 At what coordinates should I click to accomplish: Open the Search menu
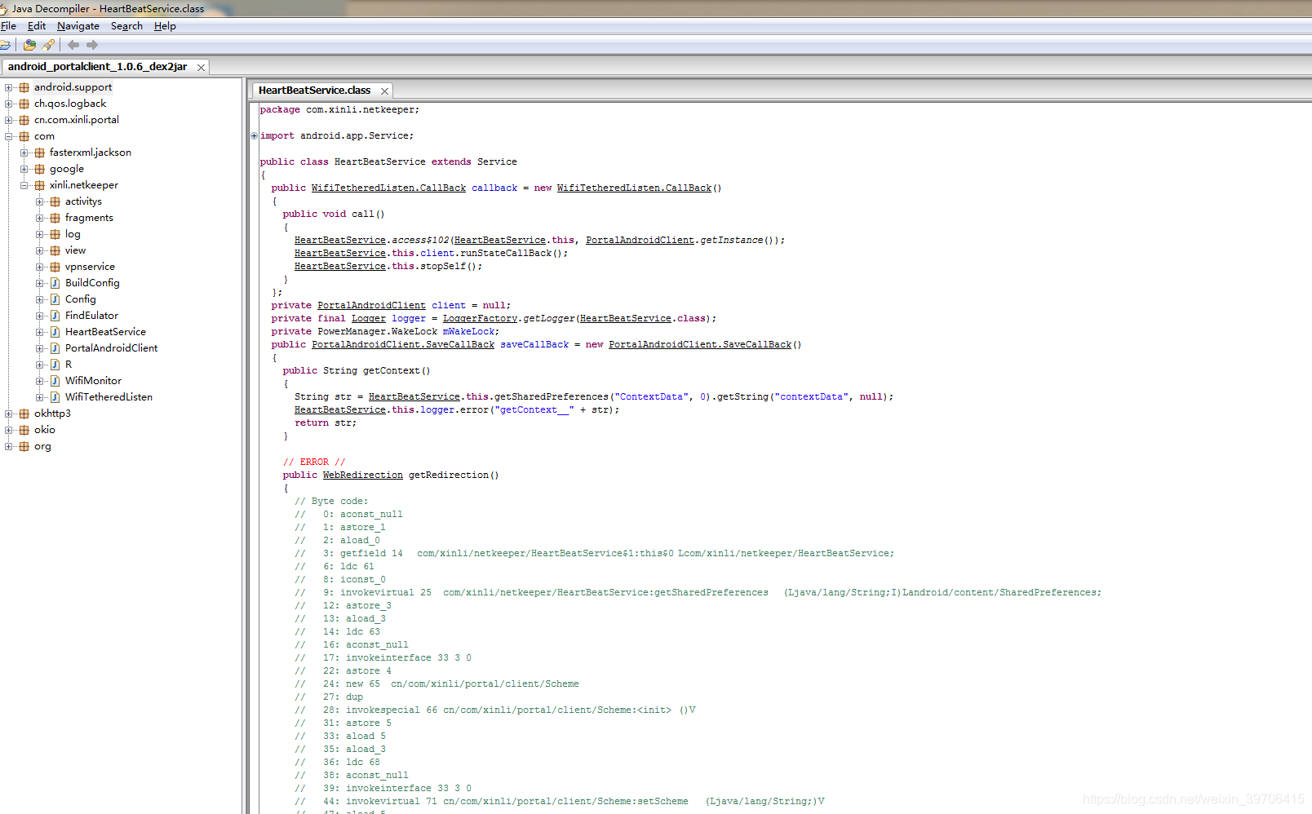point(126,26)
